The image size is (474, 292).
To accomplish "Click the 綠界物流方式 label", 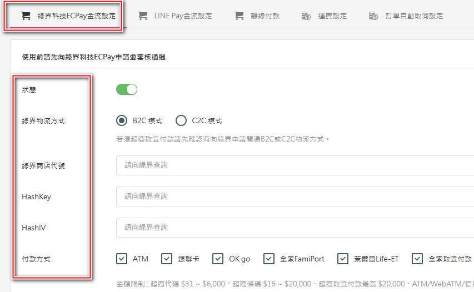I will point(43,121).
